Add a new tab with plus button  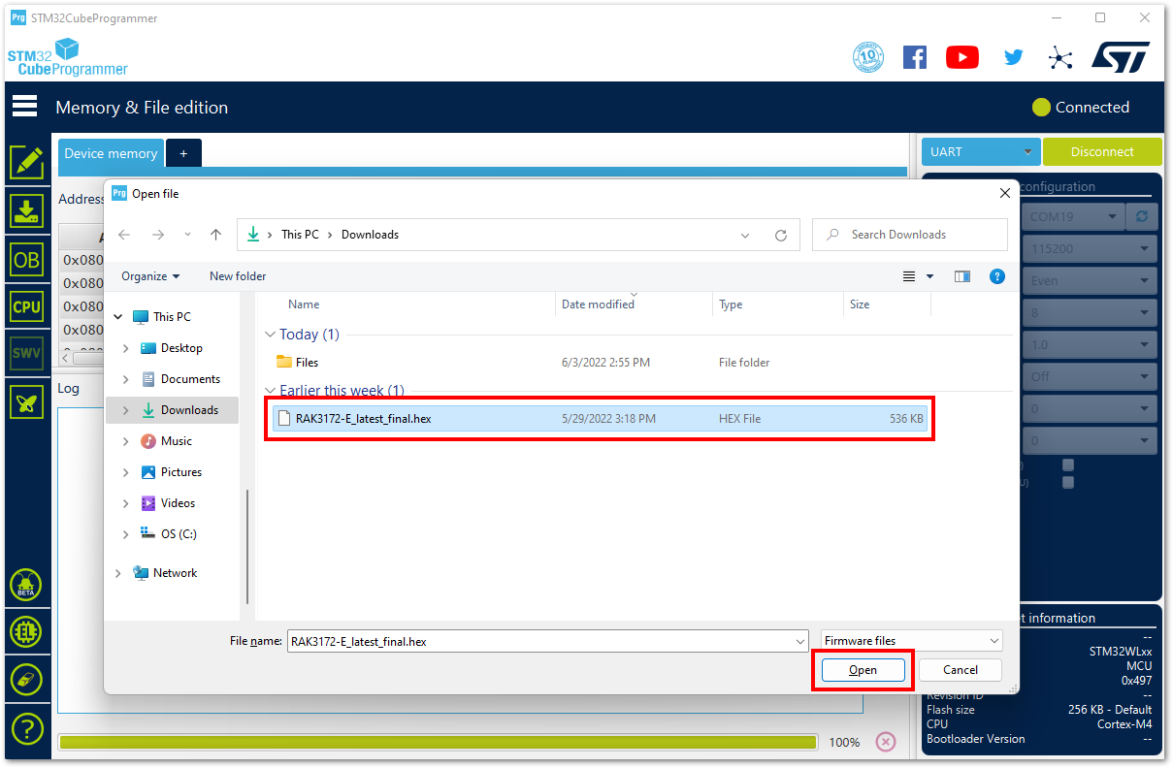coord(183,153)
